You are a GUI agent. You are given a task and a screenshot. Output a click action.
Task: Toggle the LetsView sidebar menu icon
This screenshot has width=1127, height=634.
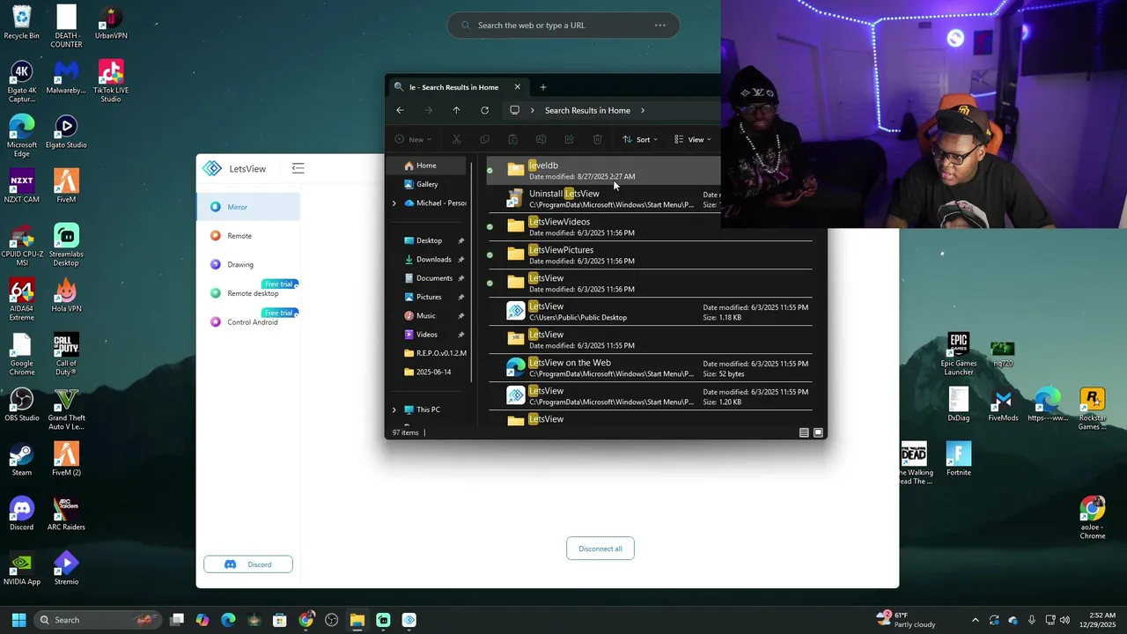[x=298, y=168]
